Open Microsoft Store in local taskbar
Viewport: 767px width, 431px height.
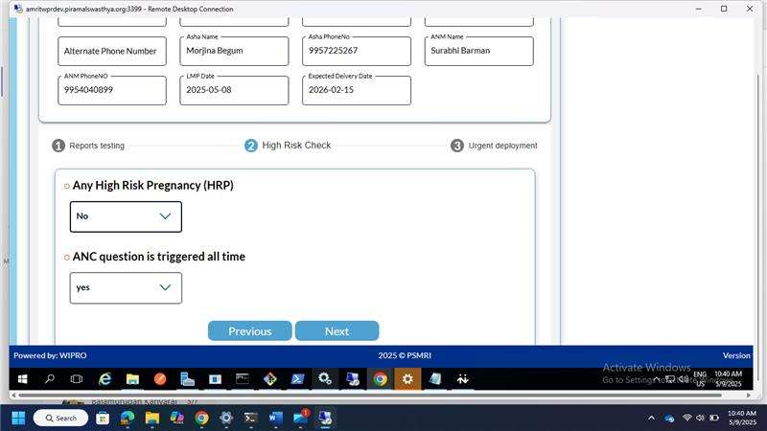[x=103, y=419]
